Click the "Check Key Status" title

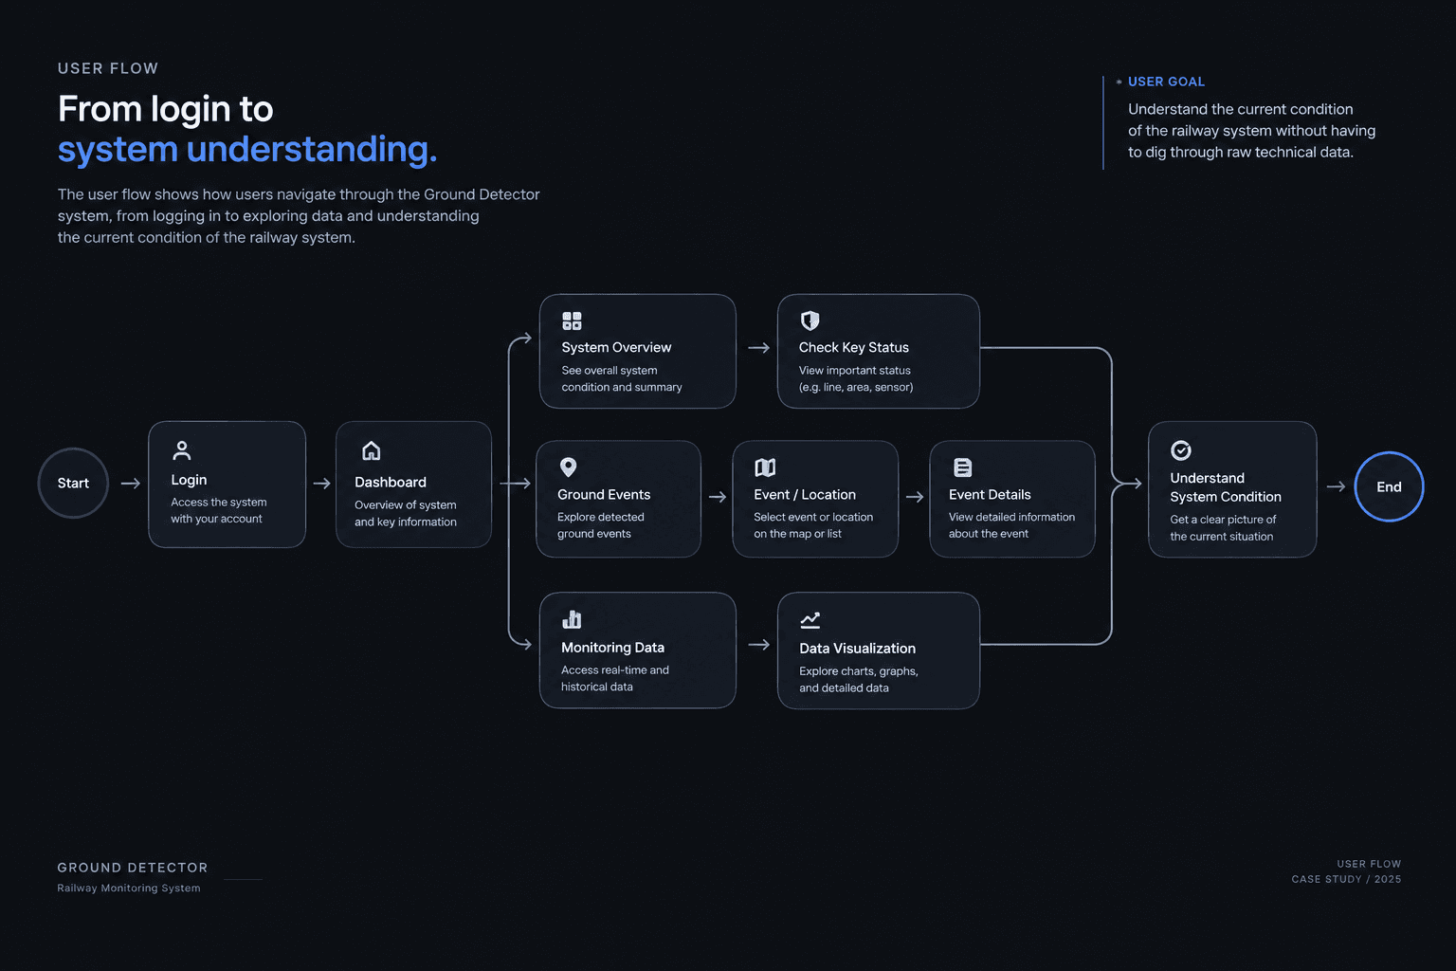[854, 347]
